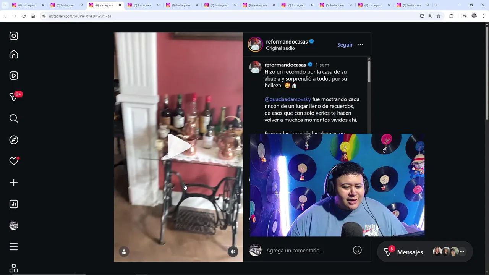This screenshot has height=275, width=489.
Task: Play the paused video
Action: point(178,147)
